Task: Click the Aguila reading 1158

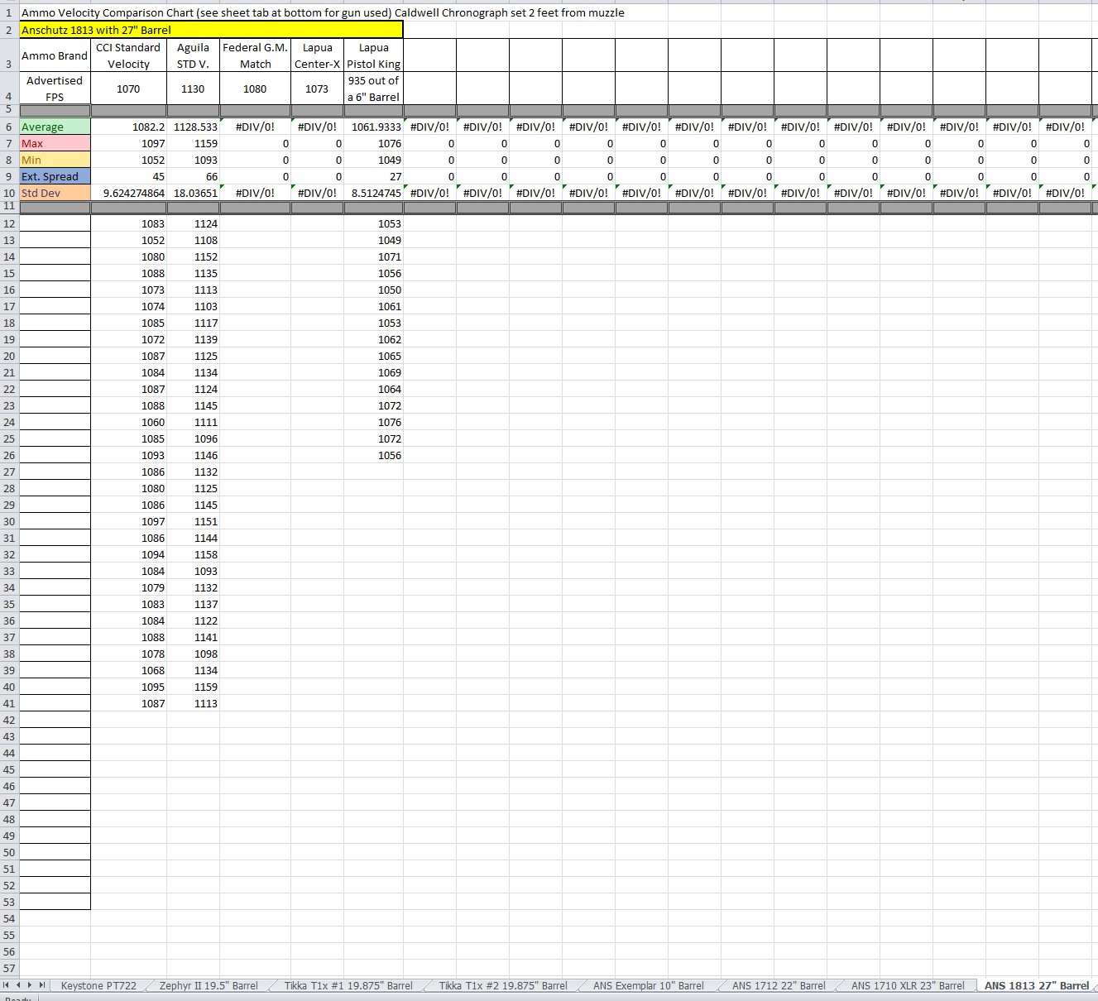Action: 193,554
